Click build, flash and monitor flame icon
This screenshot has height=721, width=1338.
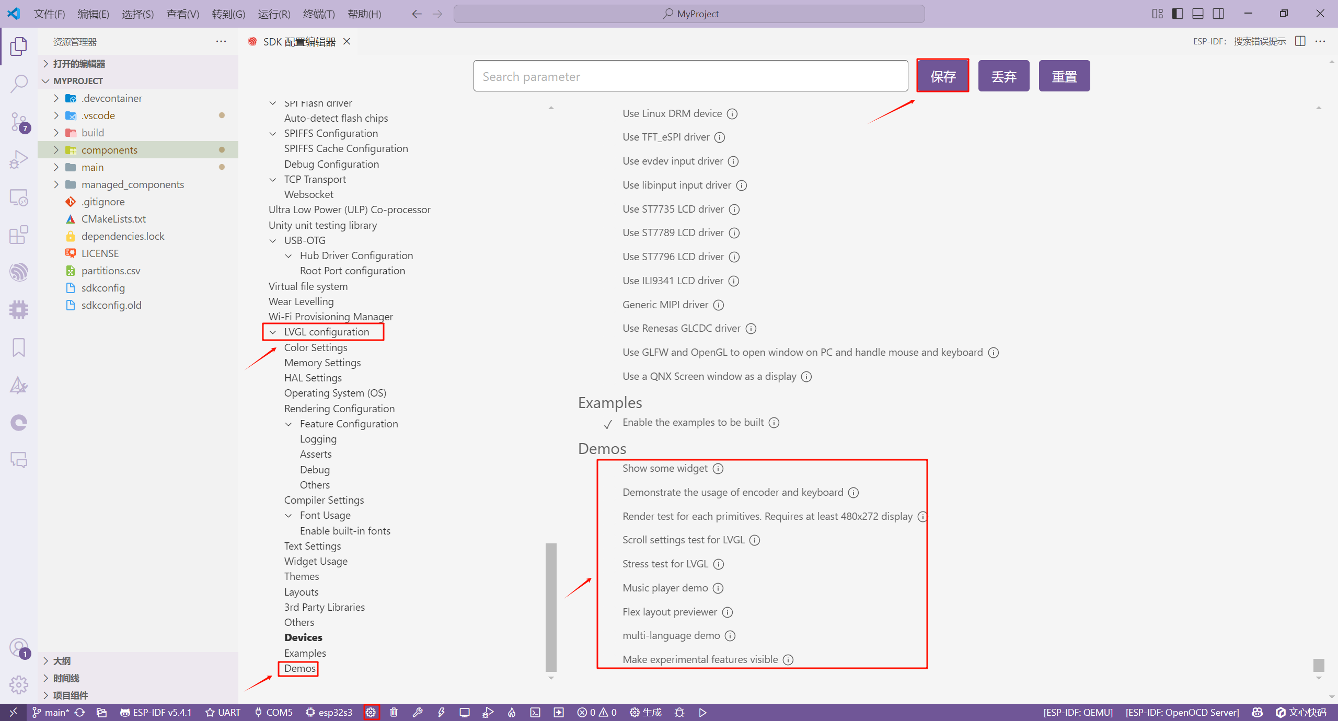pos(512,712)
